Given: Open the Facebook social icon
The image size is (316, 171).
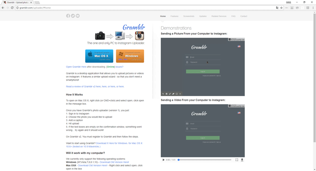Looking at the screenshot, I should pos(68,16).
